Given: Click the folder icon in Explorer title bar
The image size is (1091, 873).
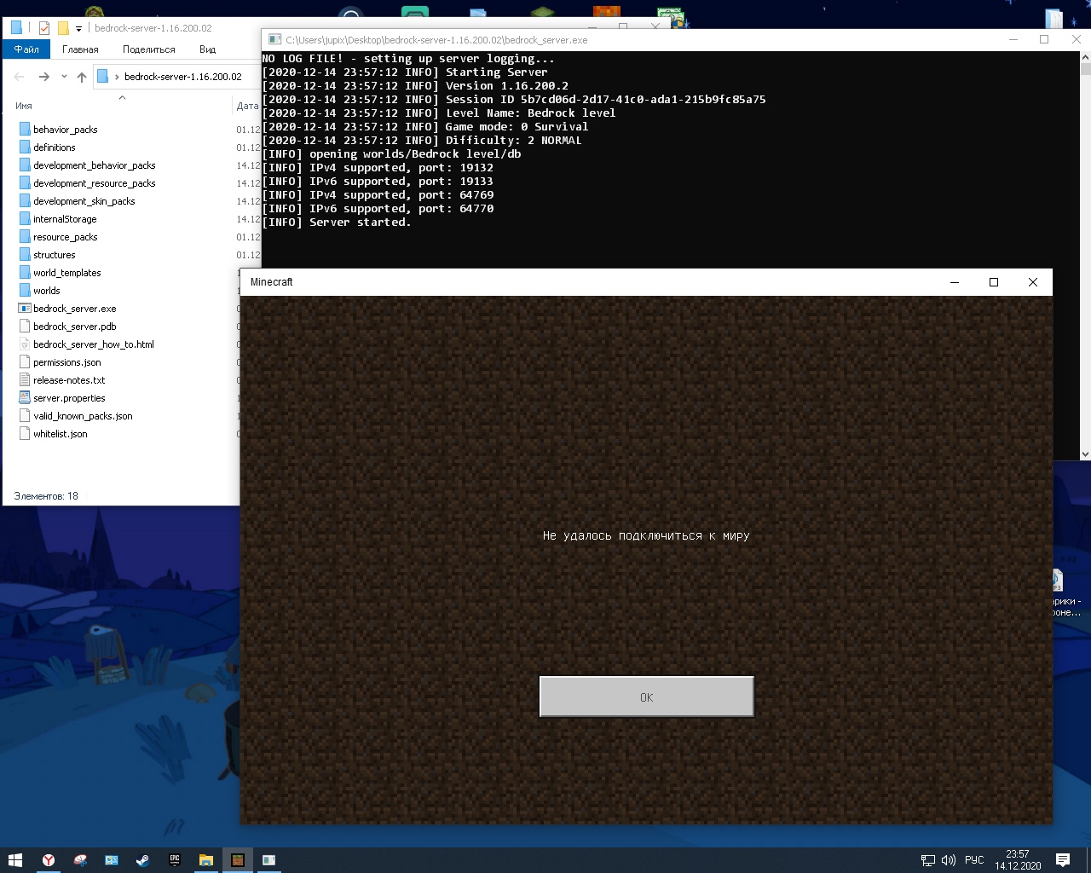Looking at the screenshot, I should pyautogui.click(x=16, y=28).
